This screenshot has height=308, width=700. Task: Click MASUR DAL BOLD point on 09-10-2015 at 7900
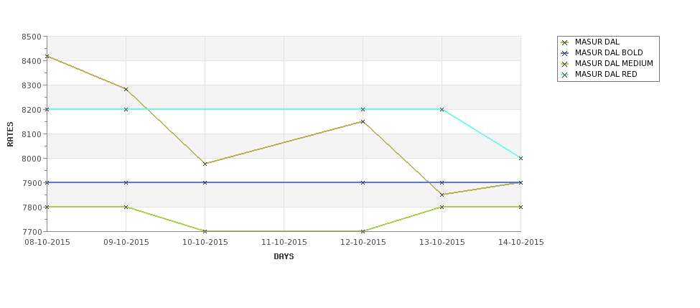click(x=126, y=182)
